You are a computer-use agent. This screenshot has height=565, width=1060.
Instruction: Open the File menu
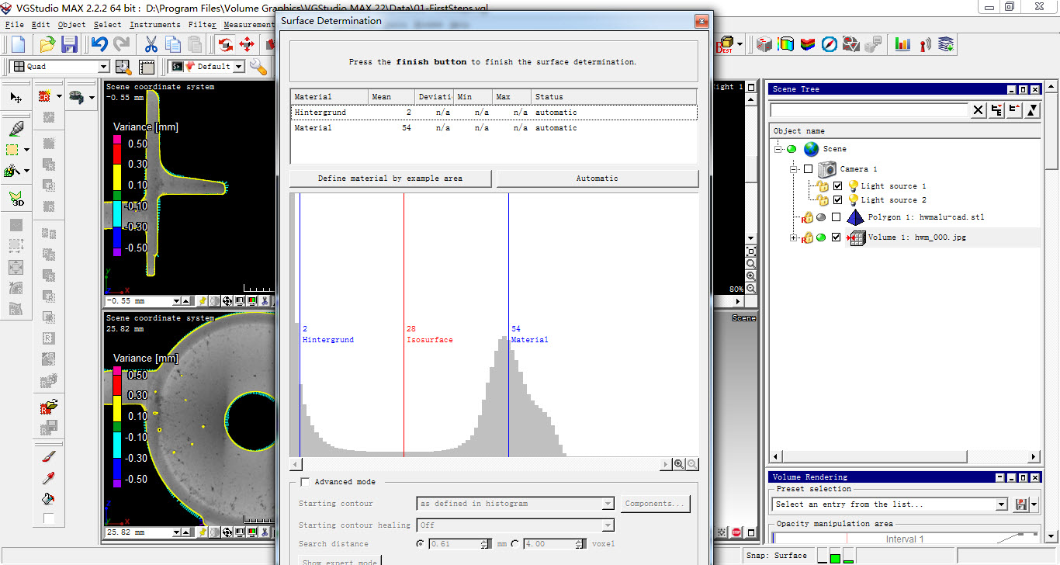click(15, 25)
